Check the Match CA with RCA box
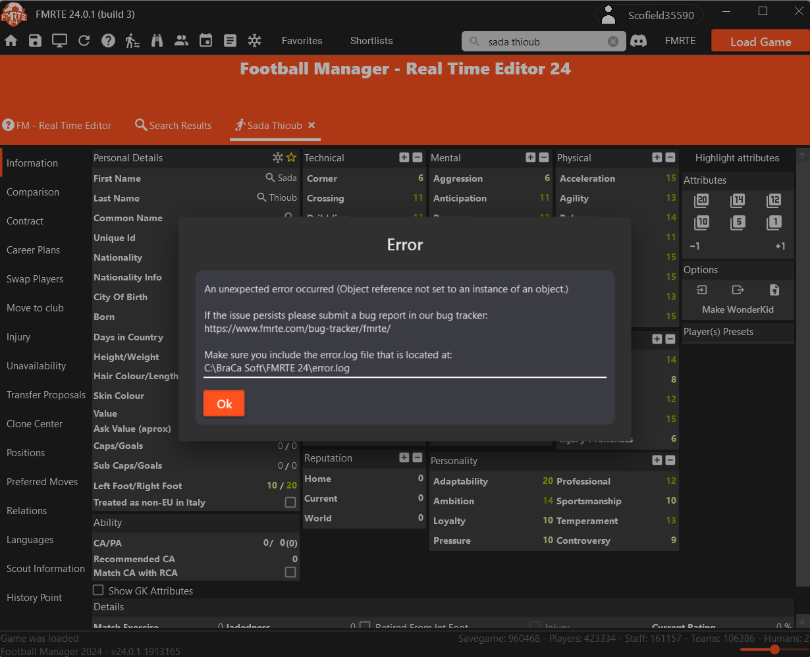The width and height of the screenshot is (810, 657). point(290,572)
